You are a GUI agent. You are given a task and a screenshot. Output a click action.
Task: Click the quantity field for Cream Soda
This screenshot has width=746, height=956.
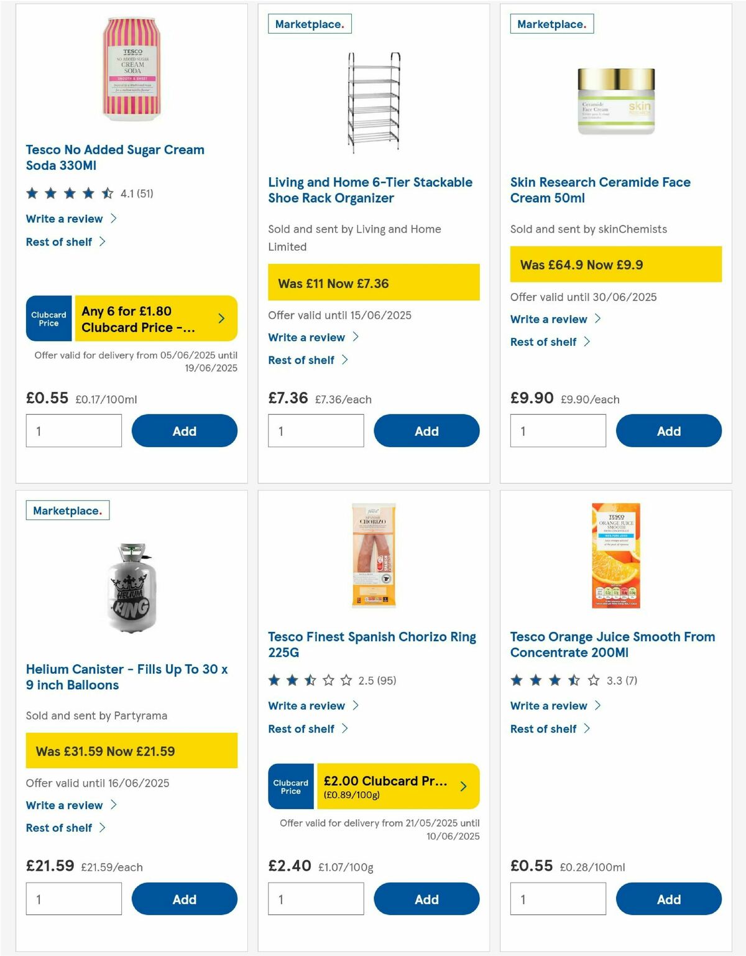(x=73, y=430)
